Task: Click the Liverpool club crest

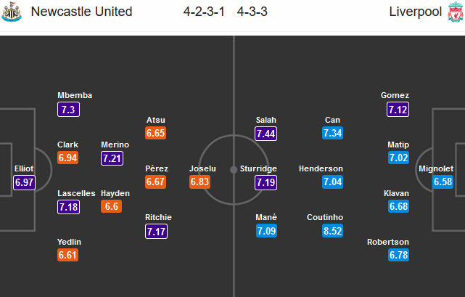Action: 456,12
